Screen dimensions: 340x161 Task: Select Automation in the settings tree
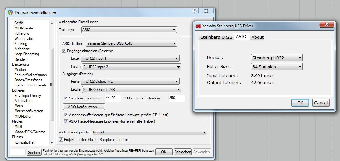pyautogui.click(x=23, y=101)
